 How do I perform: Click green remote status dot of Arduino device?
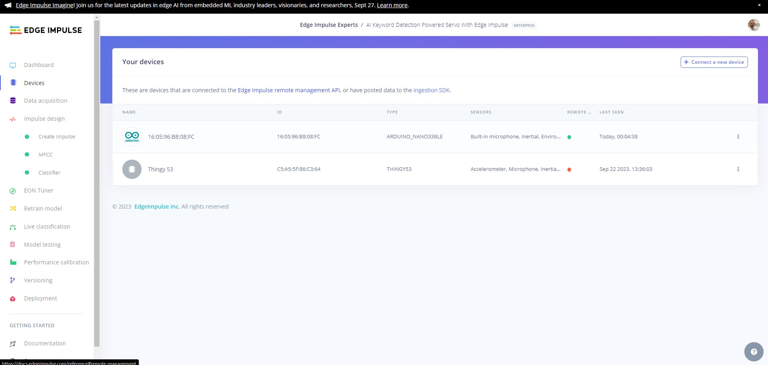pos(569,137)
